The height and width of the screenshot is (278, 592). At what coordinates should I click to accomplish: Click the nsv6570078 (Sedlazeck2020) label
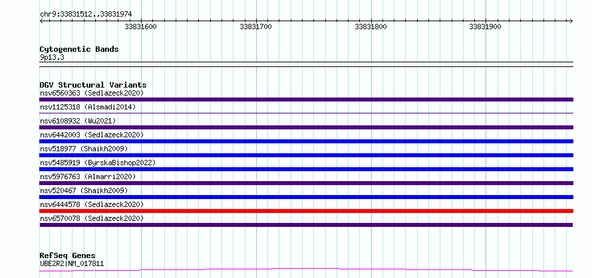tap(92, 218)
